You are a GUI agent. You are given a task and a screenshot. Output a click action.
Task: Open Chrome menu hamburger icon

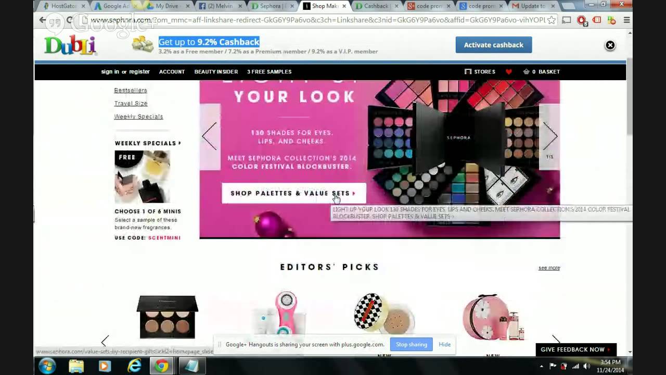click(626, 20)
